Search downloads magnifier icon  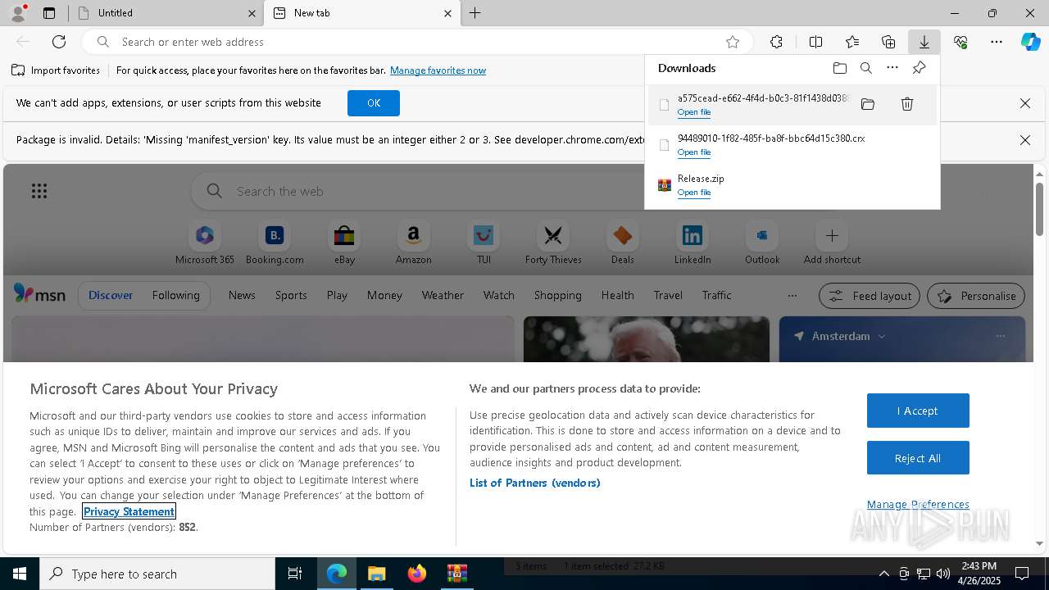866,68
